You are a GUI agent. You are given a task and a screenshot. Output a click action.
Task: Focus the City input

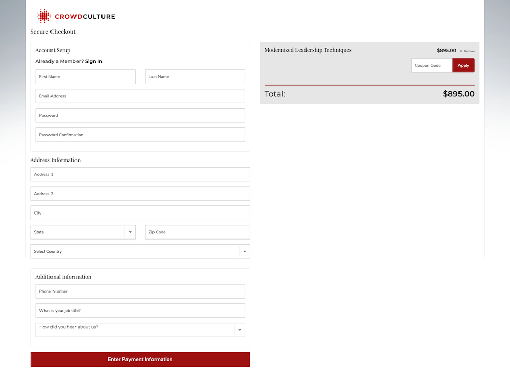coord(140,213)
